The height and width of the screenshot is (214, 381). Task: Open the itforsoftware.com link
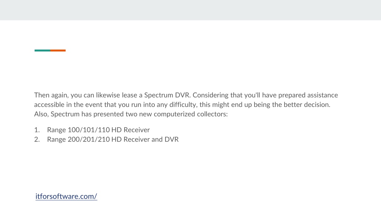(66, 196)
